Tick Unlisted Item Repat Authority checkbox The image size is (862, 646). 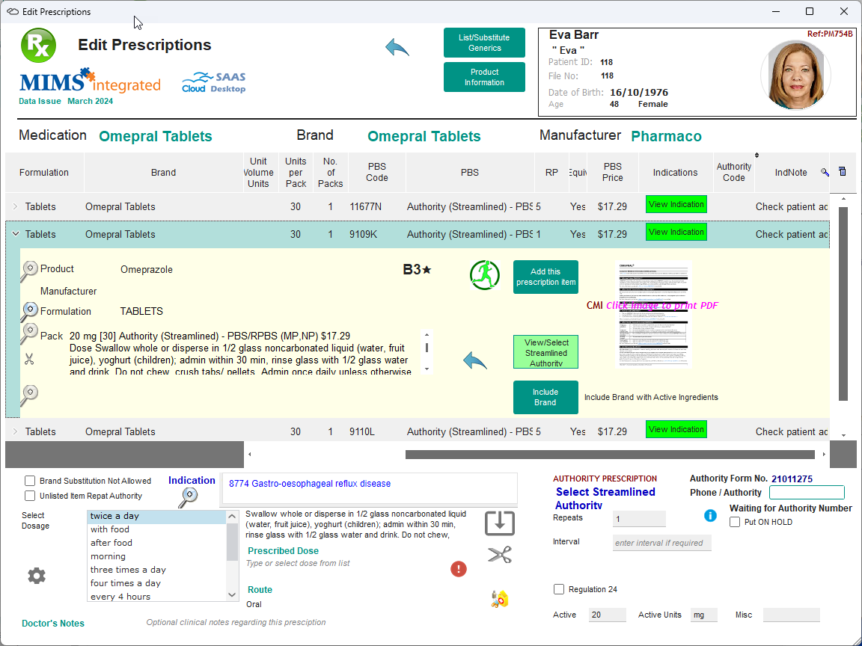pos(30,496)
